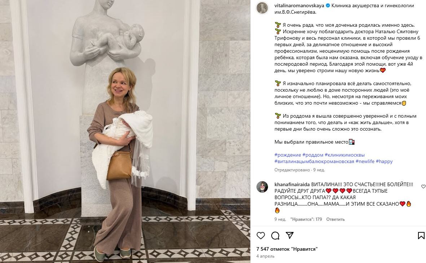Open hashtag #роддом
The image size is (426, 263).
point(313,155)
